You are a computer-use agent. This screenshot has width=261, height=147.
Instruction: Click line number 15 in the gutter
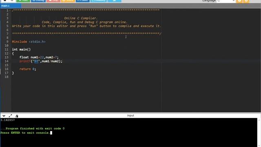pos(7,65)
